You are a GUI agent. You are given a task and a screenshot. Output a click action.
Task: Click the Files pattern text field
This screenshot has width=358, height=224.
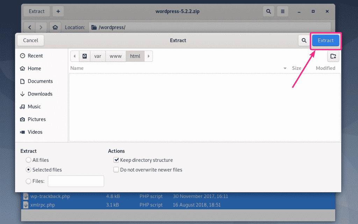(76, 181)
